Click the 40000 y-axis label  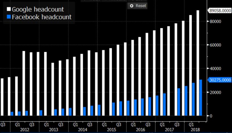click(215, 69)
